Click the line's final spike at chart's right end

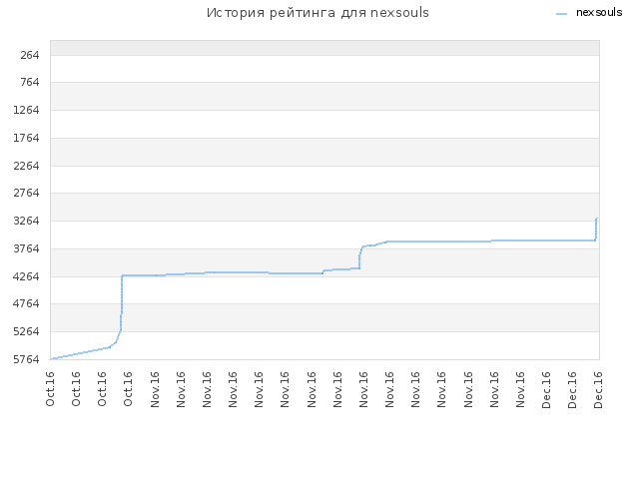(x=596, y=230)
